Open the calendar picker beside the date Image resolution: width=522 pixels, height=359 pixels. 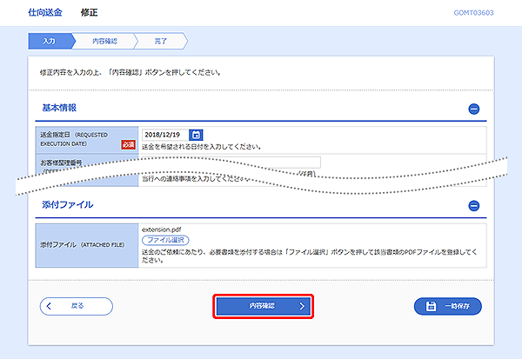pos(196,135)
